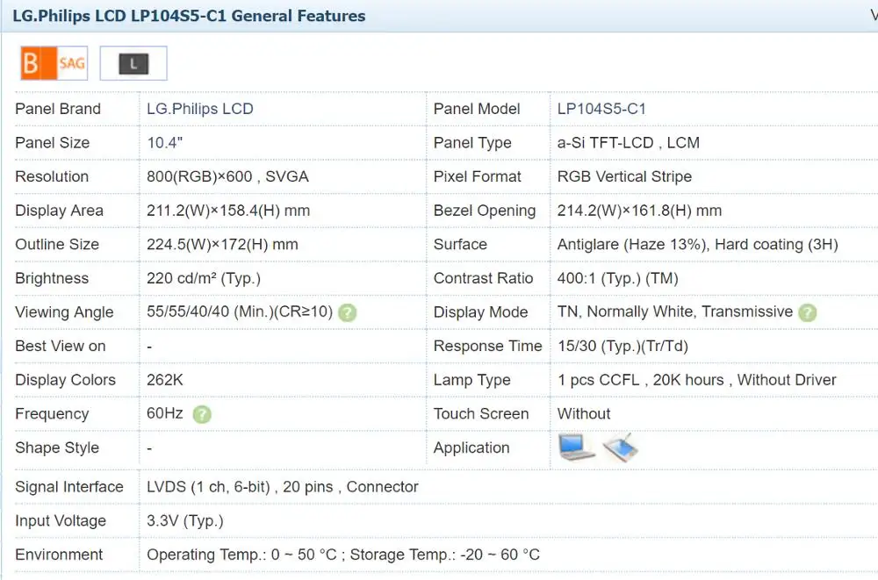Click the 'Outline Size' label

coord(57,244)
